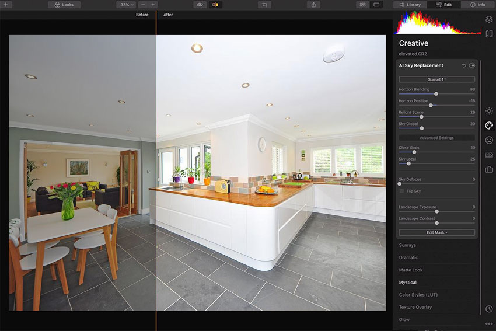Viewport: 496px width, 331px height.
Task: Open the Layers panel icon
Action: click(x=489, y=19)
